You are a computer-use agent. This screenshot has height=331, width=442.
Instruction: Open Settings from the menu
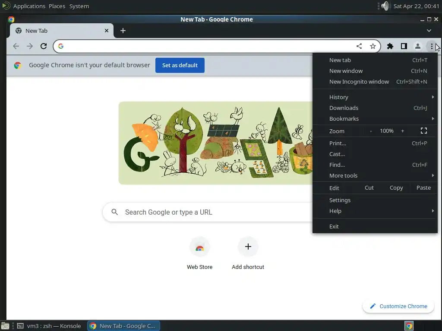[x=375, y=200]
